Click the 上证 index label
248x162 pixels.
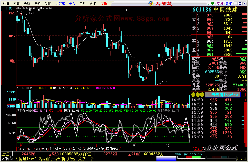pyautogui.click(x=5, y=154)
